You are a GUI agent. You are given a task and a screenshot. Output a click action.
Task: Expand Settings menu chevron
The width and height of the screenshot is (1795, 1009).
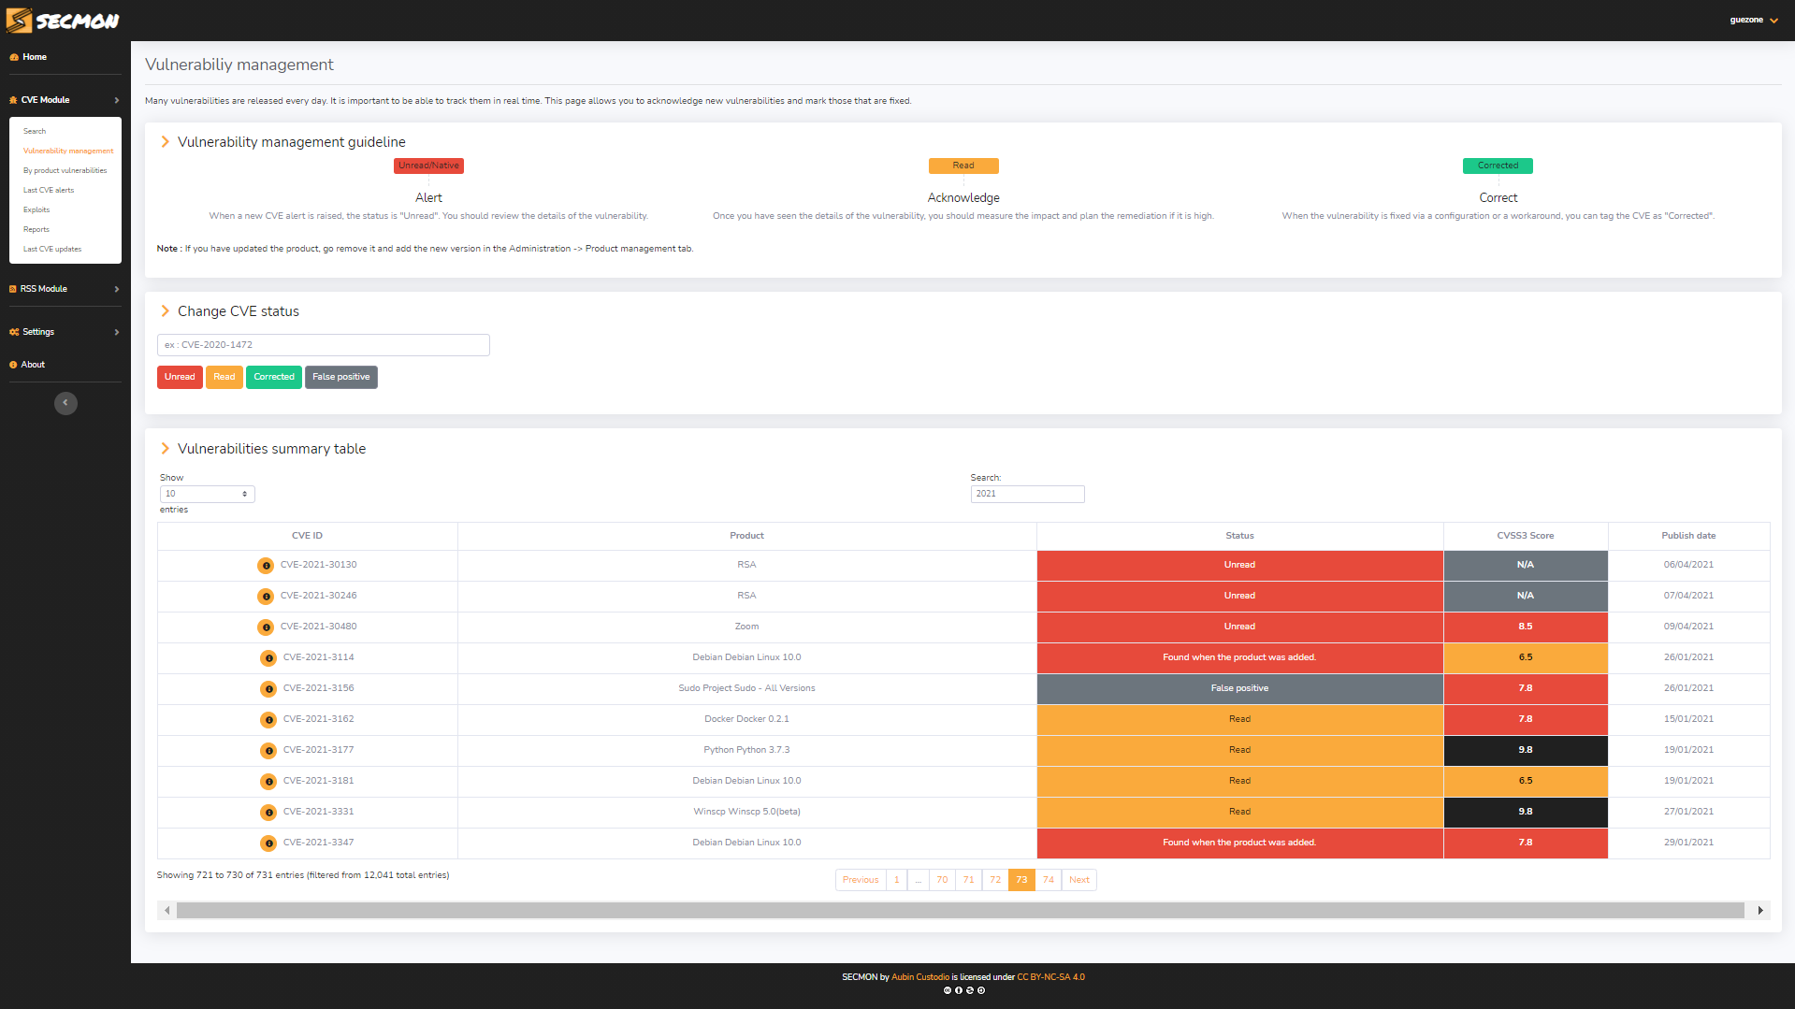pyautogui.click(x=117, y=332)
